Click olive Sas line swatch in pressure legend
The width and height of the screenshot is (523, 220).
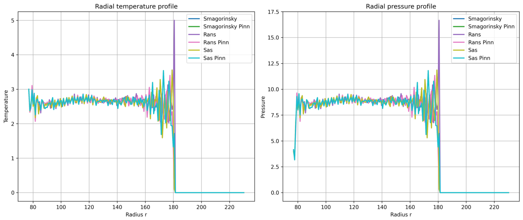[460, 50]
